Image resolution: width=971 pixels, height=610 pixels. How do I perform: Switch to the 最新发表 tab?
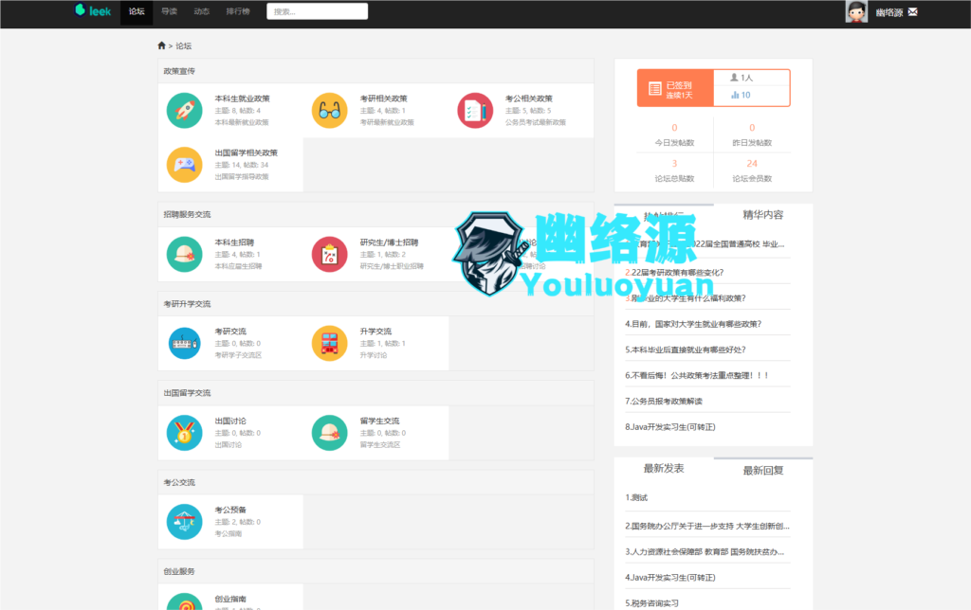coord(664,468)
